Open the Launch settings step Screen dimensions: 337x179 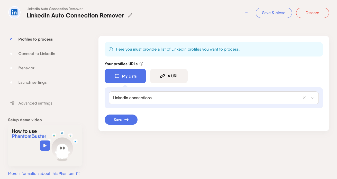[33, 82]
